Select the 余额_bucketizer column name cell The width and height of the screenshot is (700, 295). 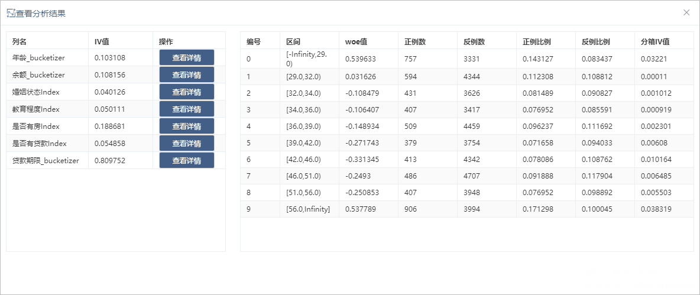pyautogui.click(x=47, y=74)
